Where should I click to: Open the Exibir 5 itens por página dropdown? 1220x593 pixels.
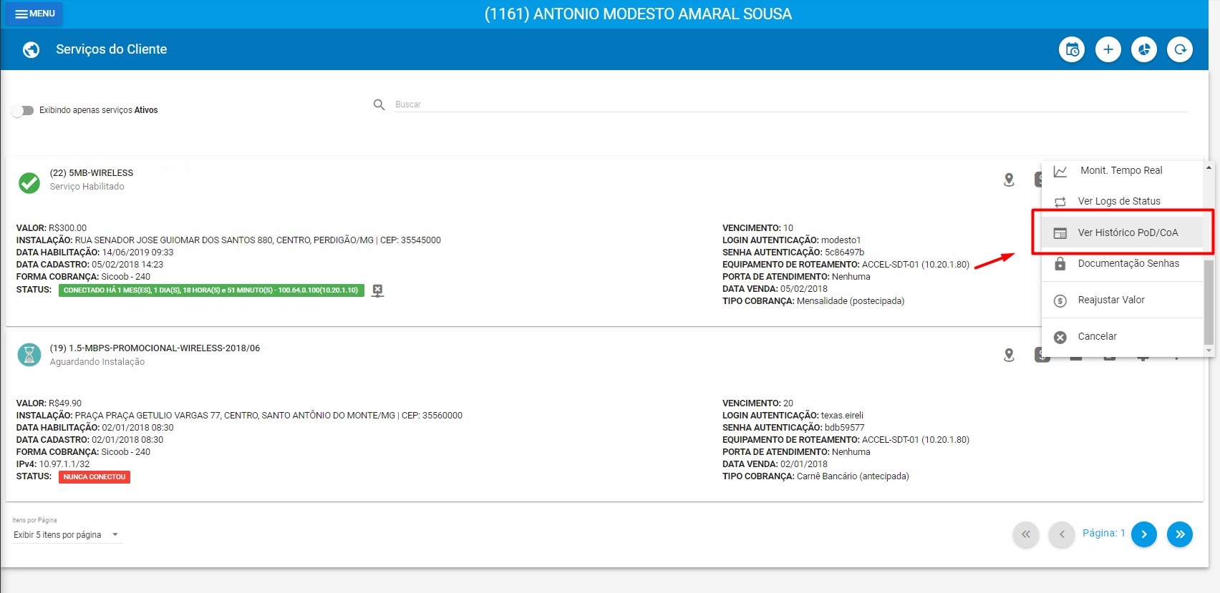click(x=67, y=535)
